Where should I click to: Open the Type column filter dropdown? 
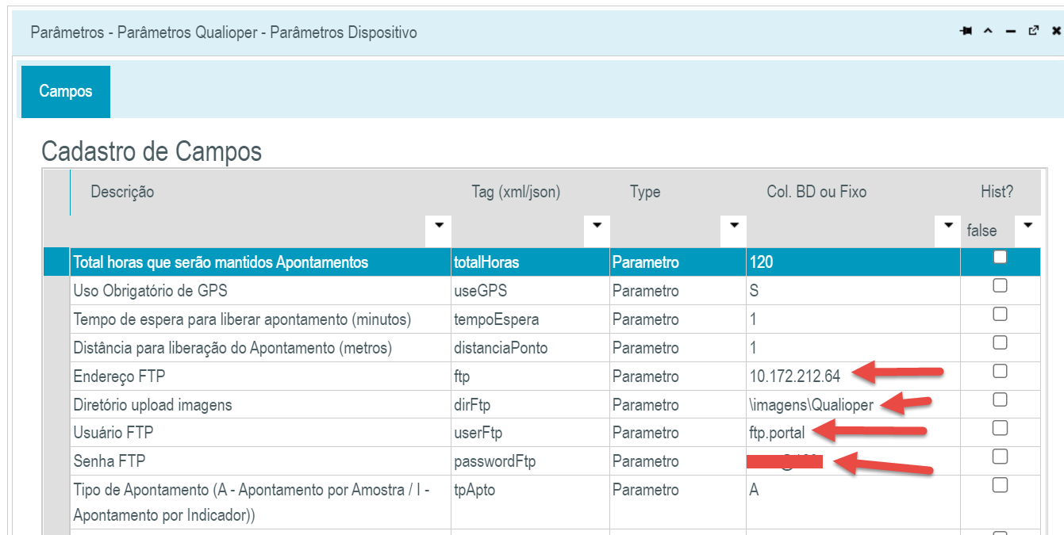pyautogui.click(x=734, y=226)
